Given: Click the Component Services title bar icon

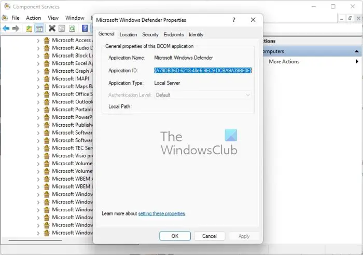Looking at the screenshot, I should [x=7, y=6].
